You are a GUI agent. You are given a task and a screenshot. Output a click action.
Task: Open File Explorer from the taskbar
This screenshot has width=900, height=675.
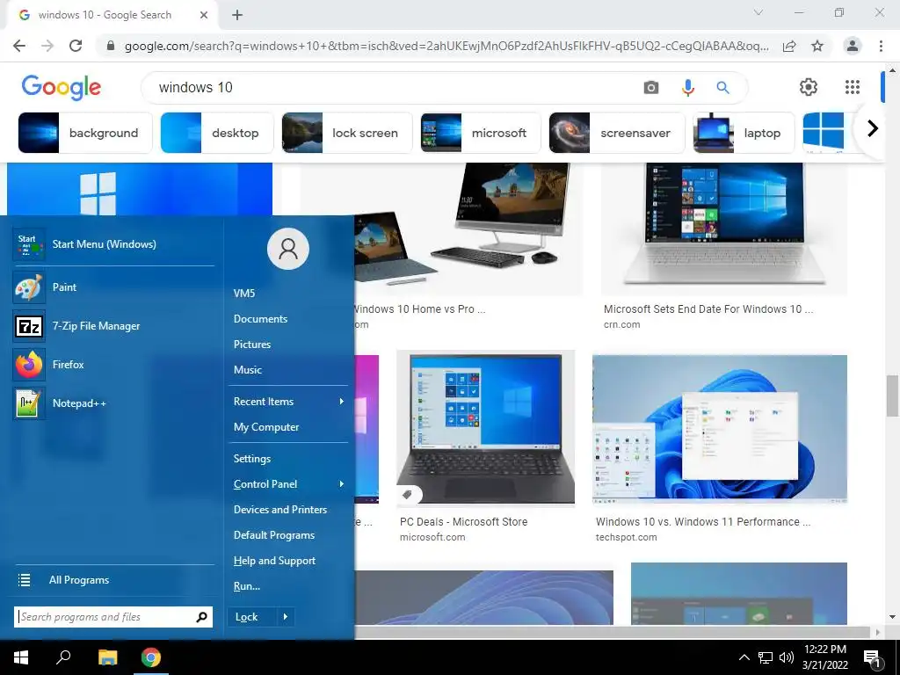[107, 657]
